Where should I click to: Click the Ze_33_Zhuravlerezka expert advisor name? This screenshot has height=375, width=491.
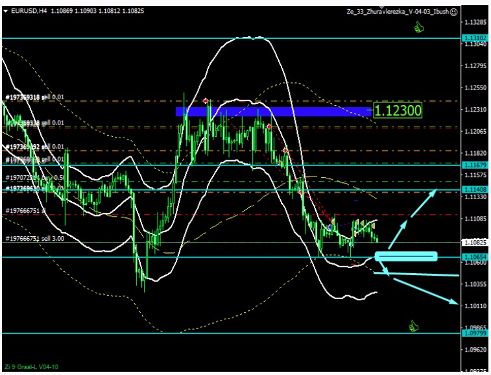click(396, 12)
